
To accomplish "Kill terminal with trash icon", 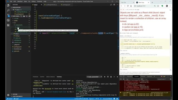I will [x=111, y=77].
